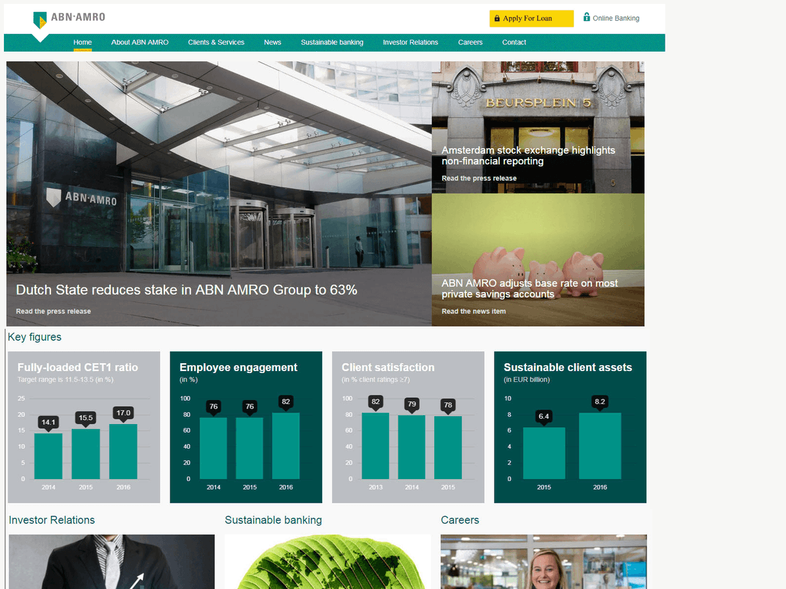Image resolution: width=786 pixels, height=589 pixels.
Task: Go to the Home menu item
Action: point(83,43)
